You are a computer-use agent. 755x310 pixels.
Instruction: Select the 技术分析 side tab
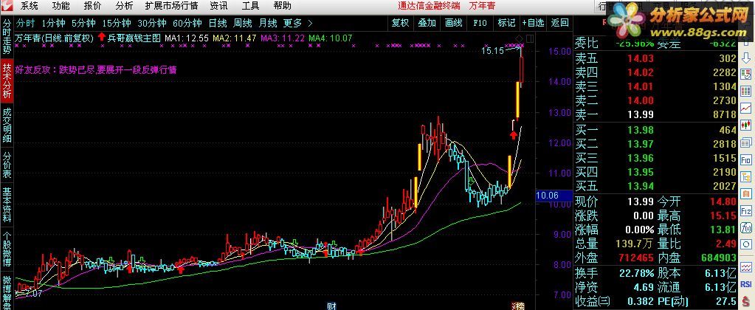tap(7, 80)
